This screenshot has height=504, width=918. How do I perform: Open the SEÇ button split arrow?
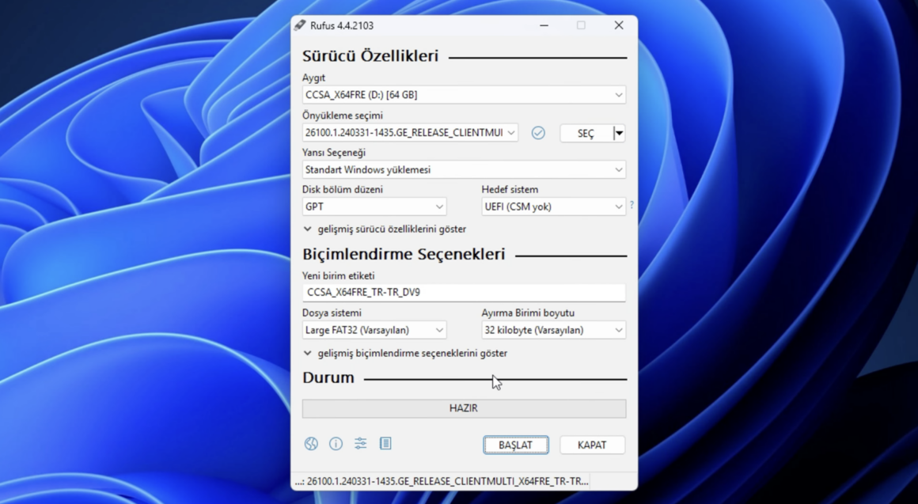(x=619, y=134)
